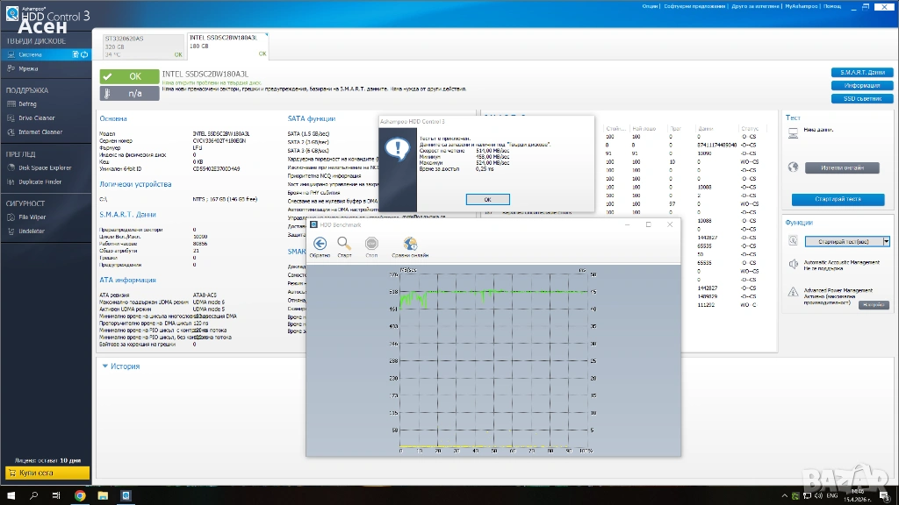The width and height of the screenshot is (899, 505).
Task: Collapse the История section
Action: tap(106, 366)
